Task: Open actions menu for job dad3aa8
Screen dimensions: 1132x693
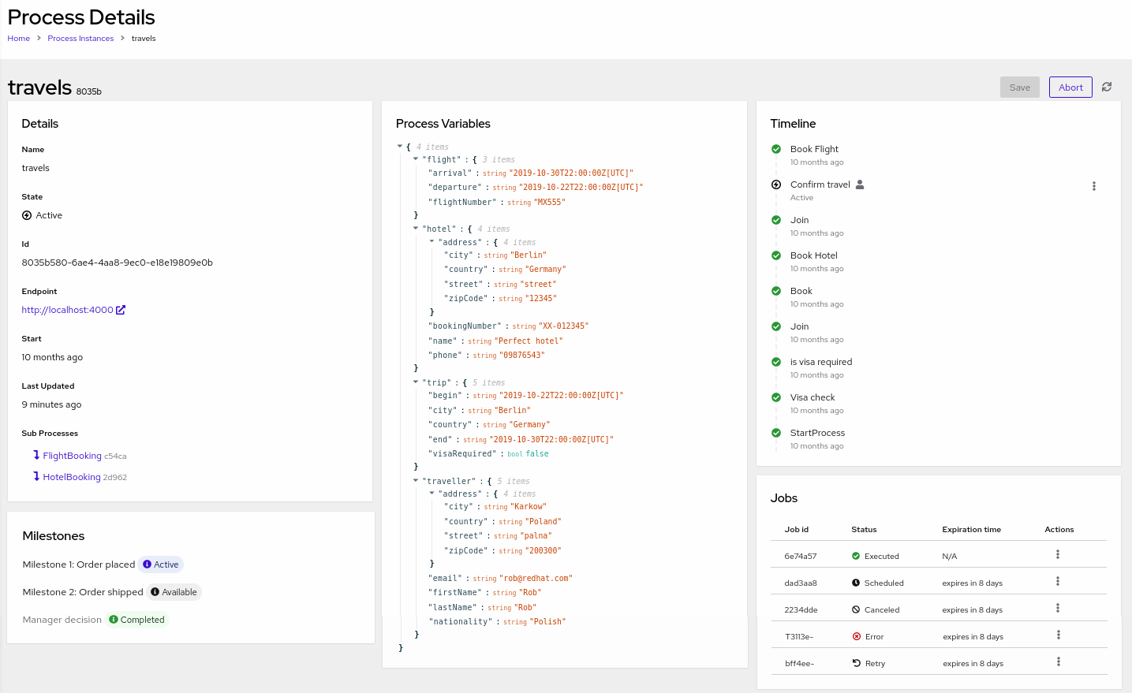Action: click(x=1058, y=582)
